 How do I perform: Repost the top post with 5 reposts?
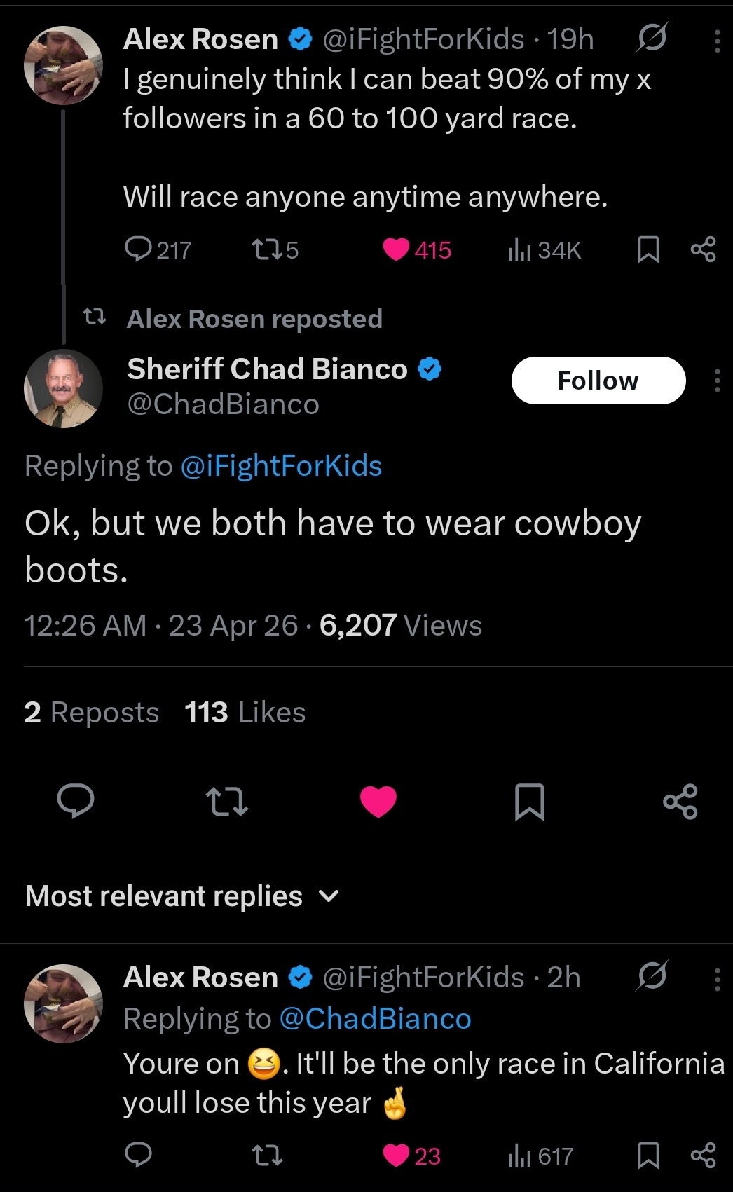click(x=265, y=249)
